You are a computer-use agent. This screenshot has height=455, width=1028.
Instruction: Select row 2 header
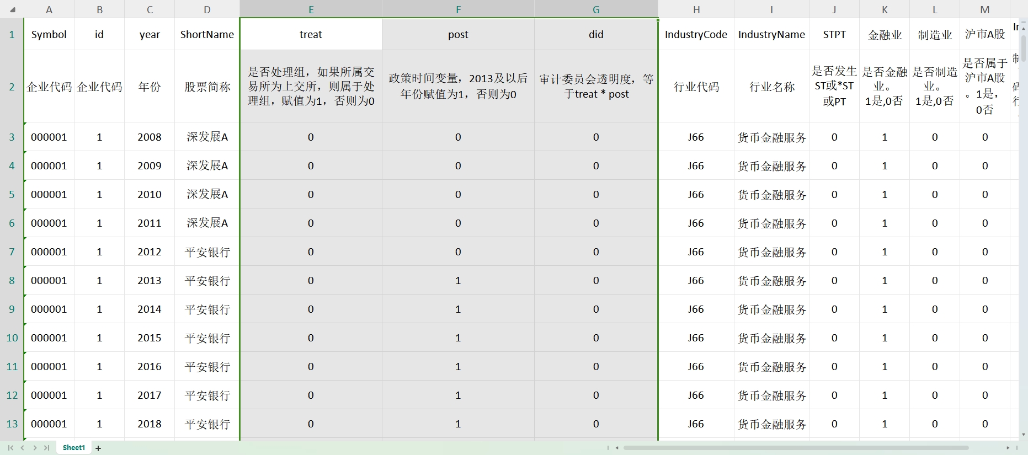click(x=12, y=86)
